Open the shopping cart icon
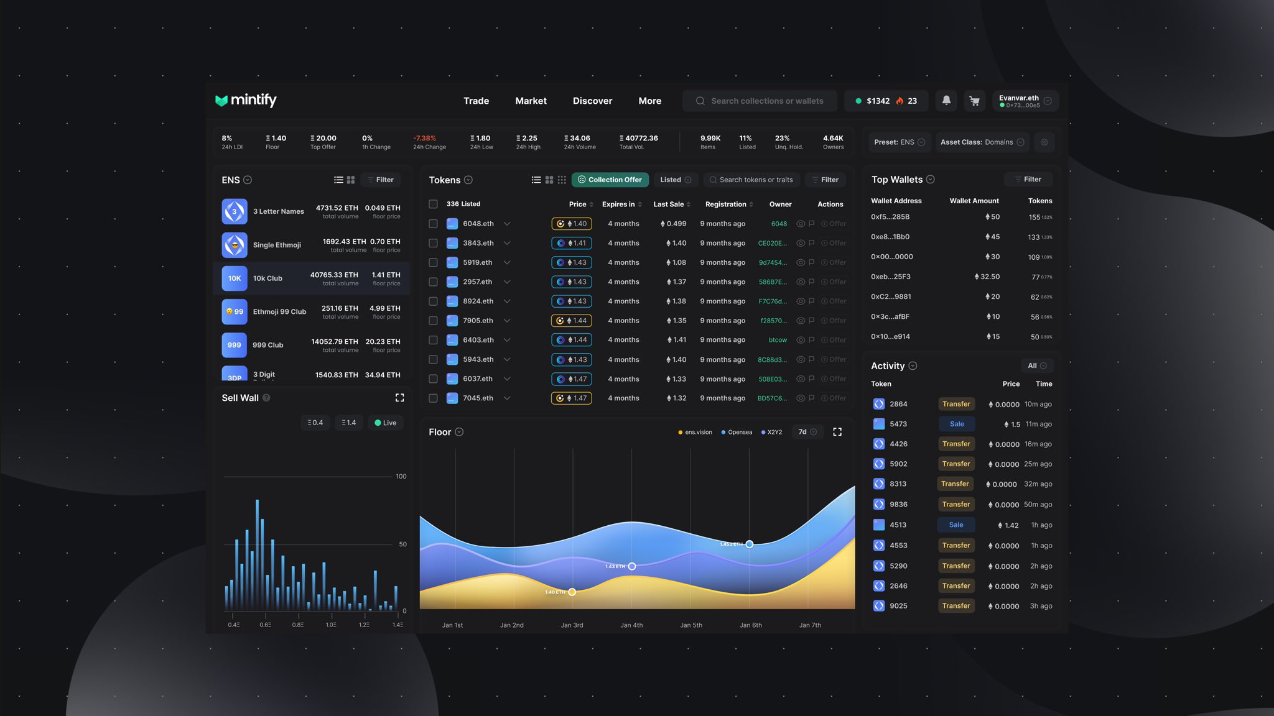This screenshot has width=1274, height=716. [974, 101]
